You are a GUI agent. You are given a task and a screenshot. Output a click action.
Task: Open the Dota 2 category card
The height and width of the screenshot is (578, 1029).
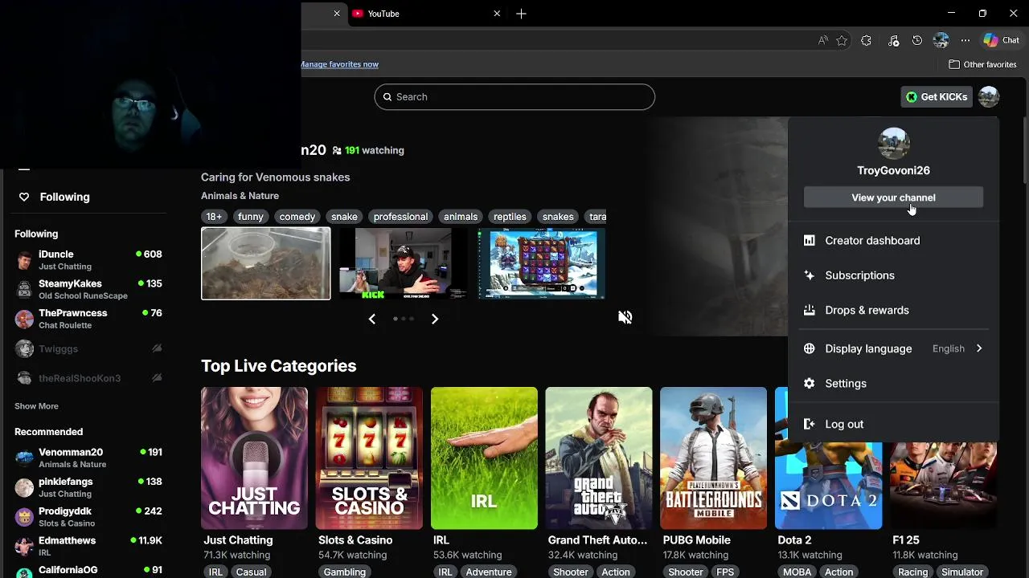coord(828,485)
